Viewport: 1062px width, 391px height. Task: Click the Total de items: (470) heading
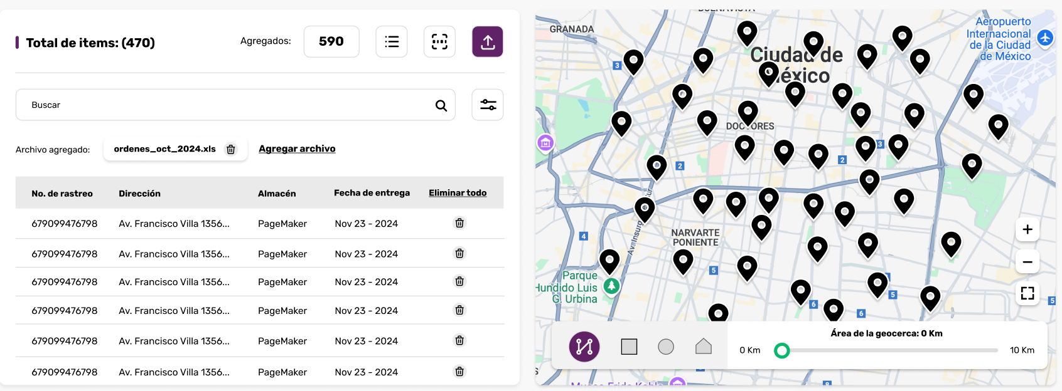(x=90, y=43)
